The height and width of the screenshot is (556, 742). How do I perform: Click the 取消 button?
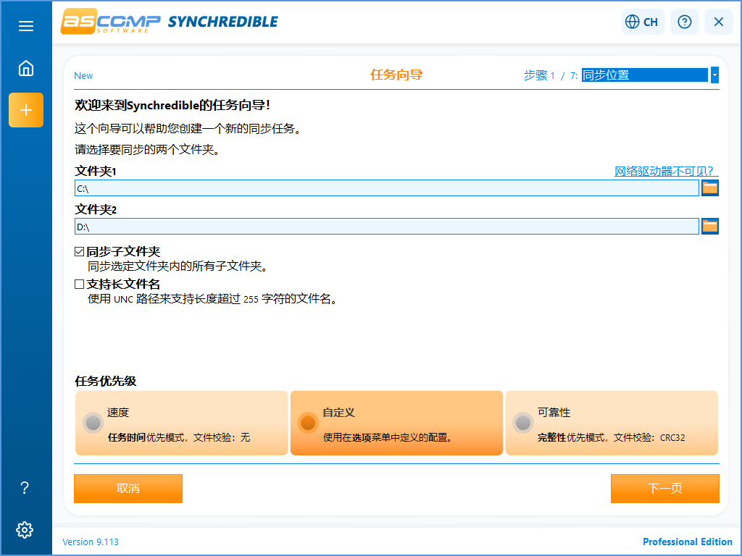[128, 489]
